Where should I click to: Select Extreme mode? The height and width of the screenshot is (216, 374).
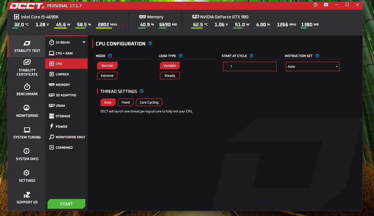[107, 76]
